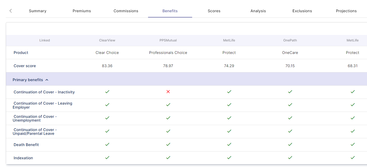Click the Unpaid/Parental Leave tick under score 74.29
Image resolution: width=367 pixels, height=167 pixels.
coord(229,131)
